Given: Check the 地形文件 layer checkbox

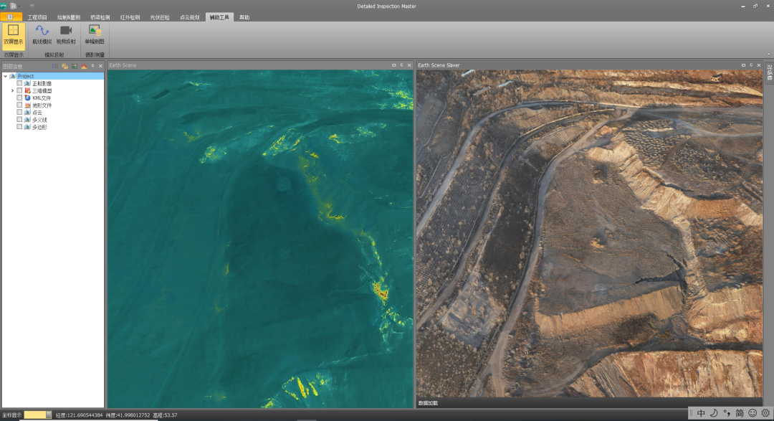Looking at the screenshot, I should coord(20,105).
